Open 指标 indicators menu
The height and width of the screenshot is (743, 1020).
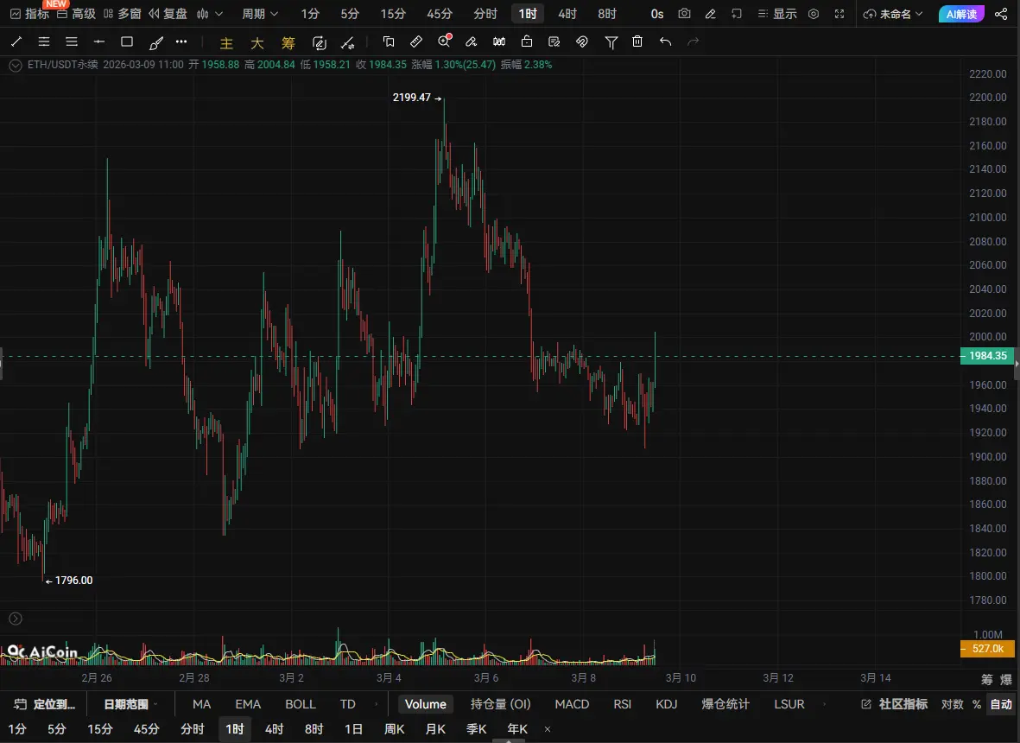click(x=30, y=14)
